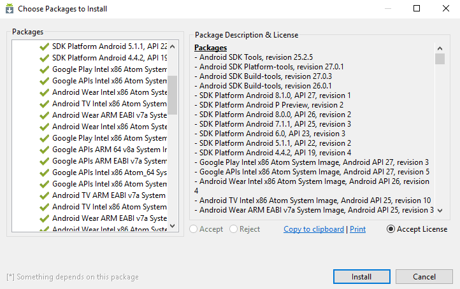Click the Copy to clipboard link

(x=313, y=229)
